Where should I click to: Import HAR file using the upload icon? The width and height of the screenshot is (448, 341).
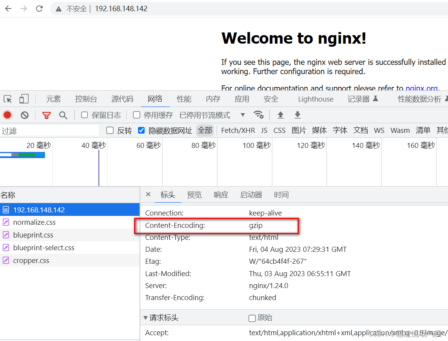pyautogui.click(x=280, y=115)
